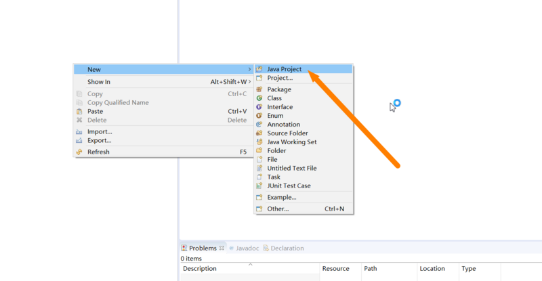Create a new Package
Image resolution: width=542 pixels, height=281 pixels.
(x=304, y=89)
